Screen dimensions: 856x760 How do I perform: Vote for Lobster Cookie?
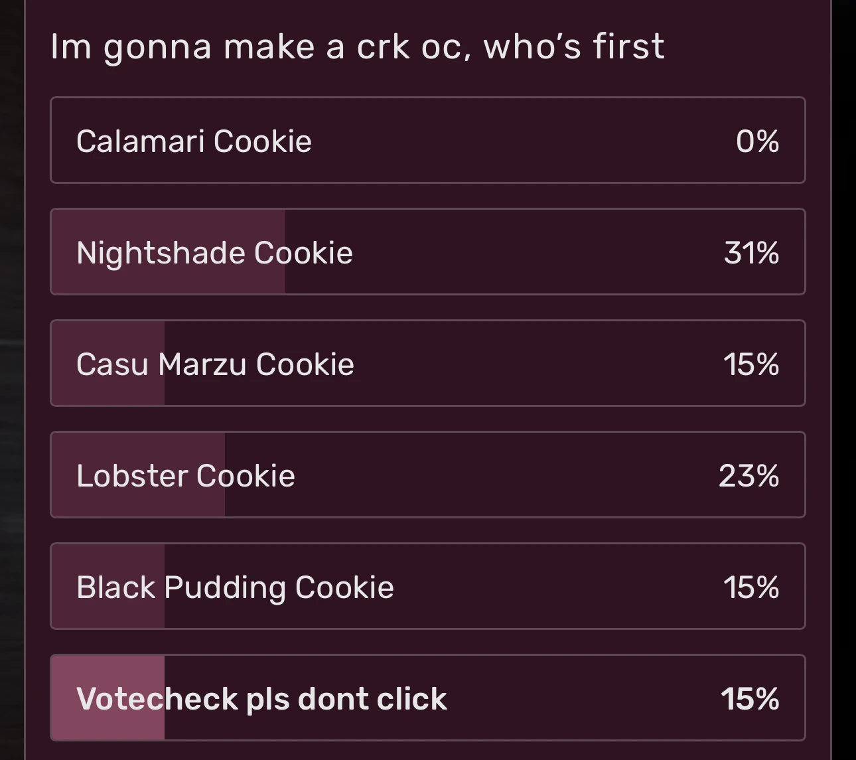tap(427, 475)
